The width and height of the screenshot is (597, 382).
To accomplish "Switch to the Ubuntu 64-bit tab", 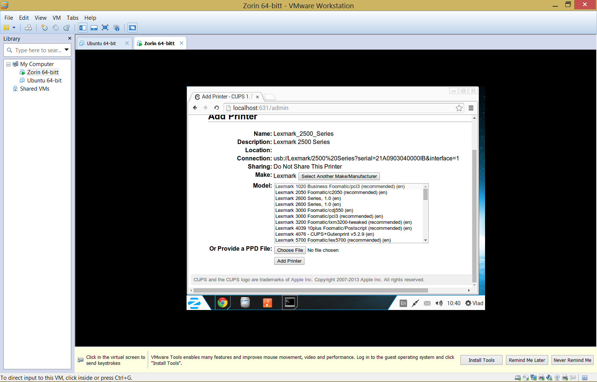I will (101, 43).
